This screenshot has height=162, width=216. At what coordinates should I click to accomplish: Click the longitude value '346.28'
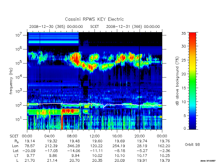coord(73,146)
